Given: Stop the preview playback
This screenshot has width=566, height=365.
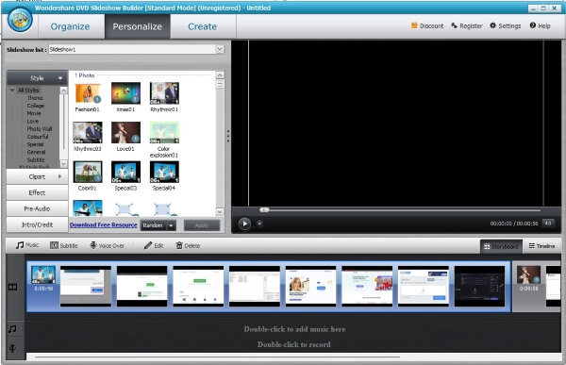Looking at the screenshot, I should pyautogui.click(x=259, y=224).
